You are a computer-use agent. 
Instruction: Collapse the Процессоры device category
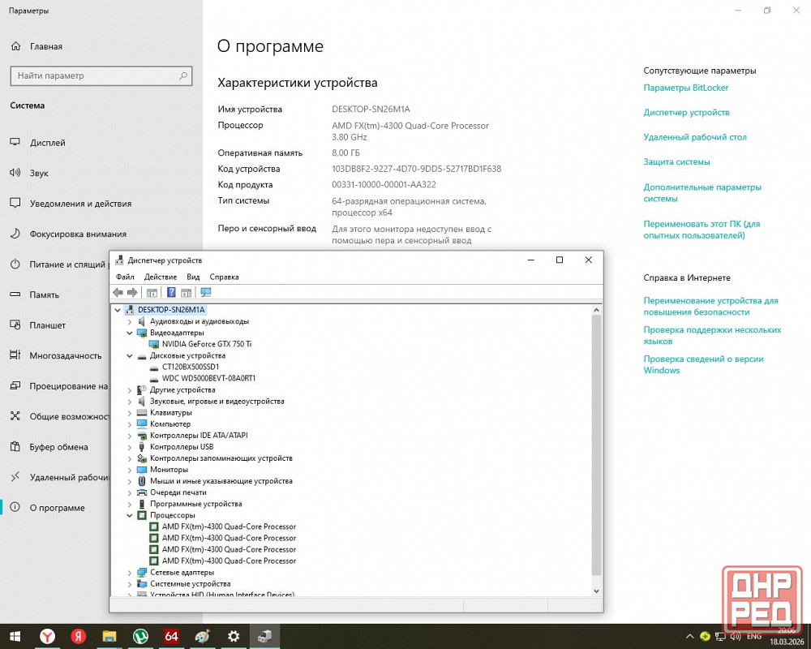click(x=129, y=515)
